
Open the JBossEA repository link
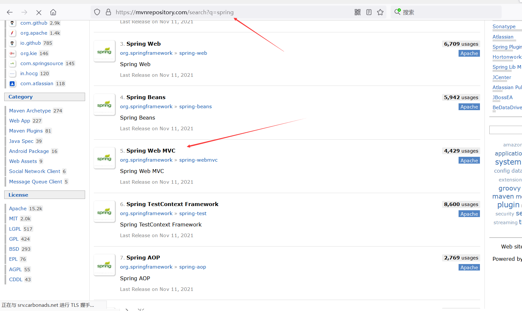(x=503, y=98)
